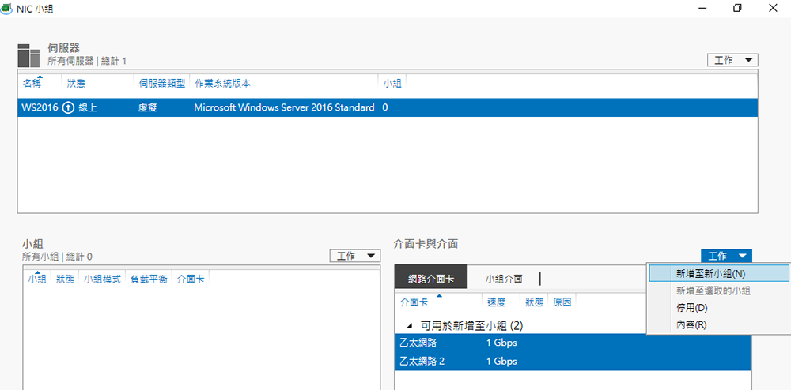
Task: Click the 小組 column header in servers table
Action: 392,84
